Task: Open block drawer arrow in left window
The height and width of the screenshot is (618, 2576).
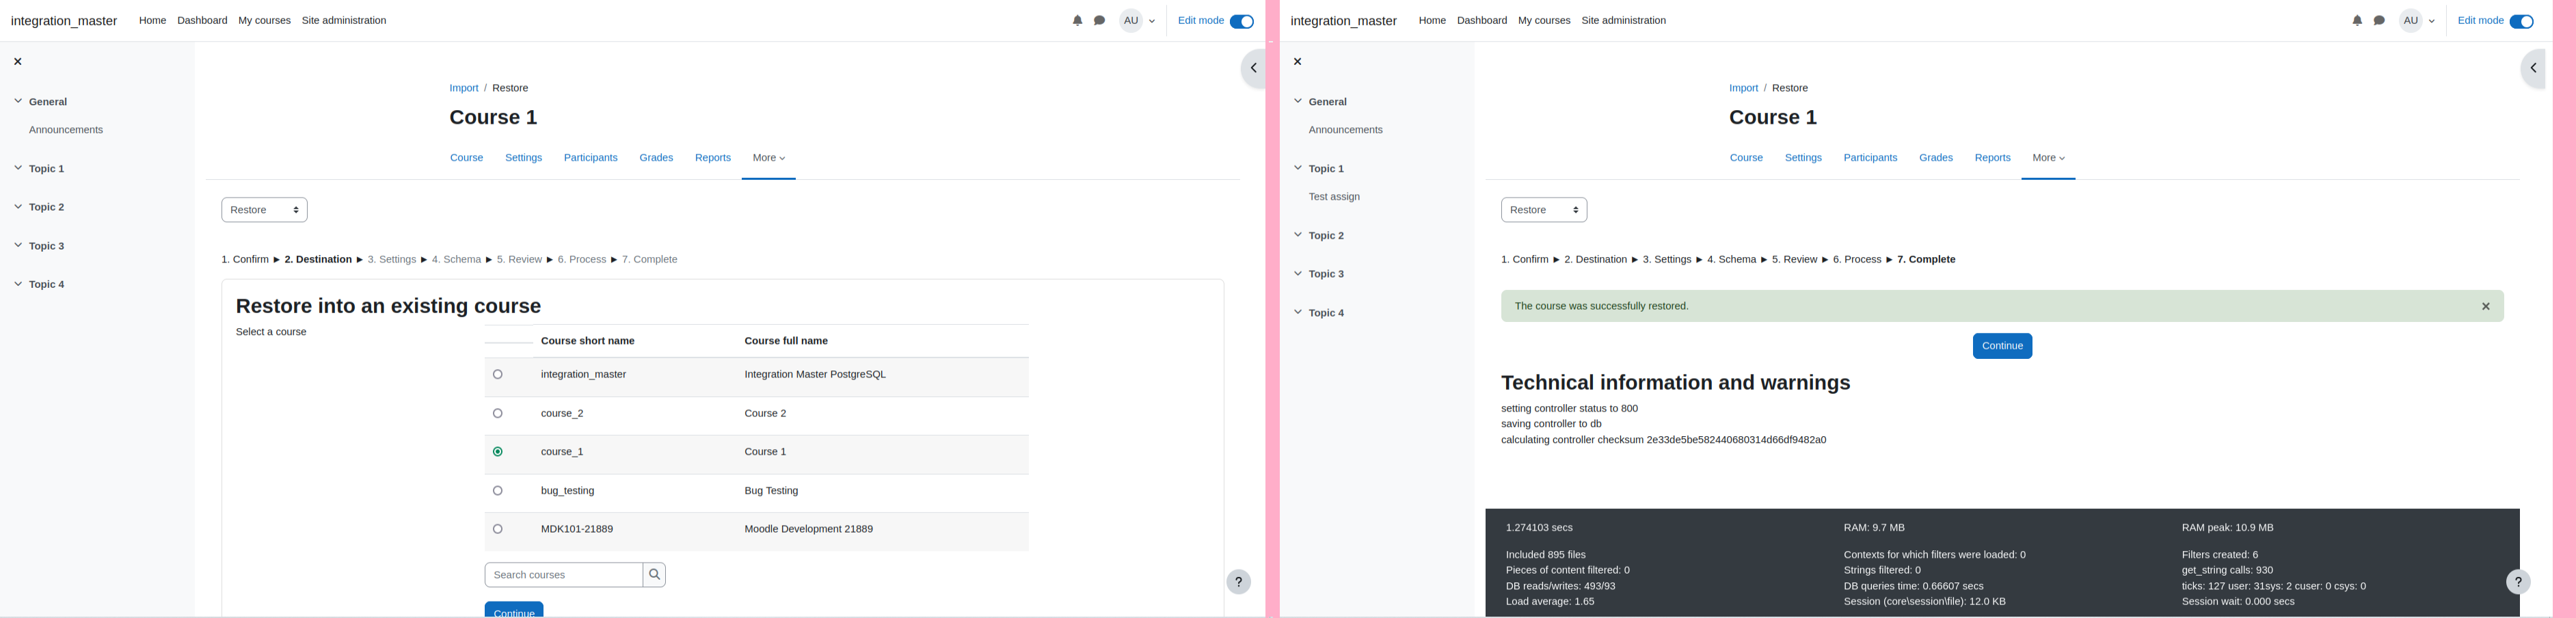Action: tap(1252, 69)
